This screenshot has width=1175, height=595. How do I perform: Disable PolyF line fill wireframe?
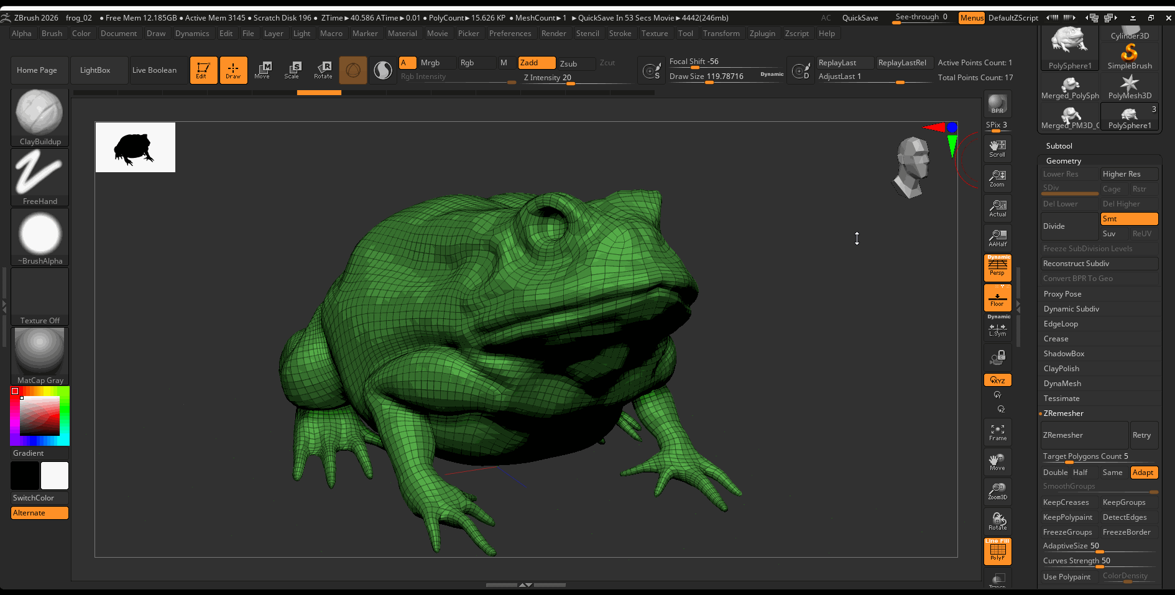[997, 551]
